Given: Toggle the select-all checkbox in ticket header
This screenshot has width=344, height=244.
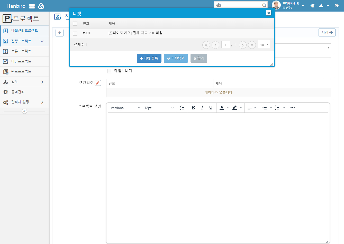Looking at the screenshot, I should pyautogui.click(x=75, y=24).
